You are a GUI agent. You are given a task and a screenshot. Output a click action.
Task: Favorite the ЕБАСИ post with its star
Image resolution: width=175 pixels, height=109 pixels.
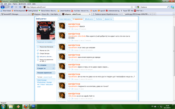[69, 29]
